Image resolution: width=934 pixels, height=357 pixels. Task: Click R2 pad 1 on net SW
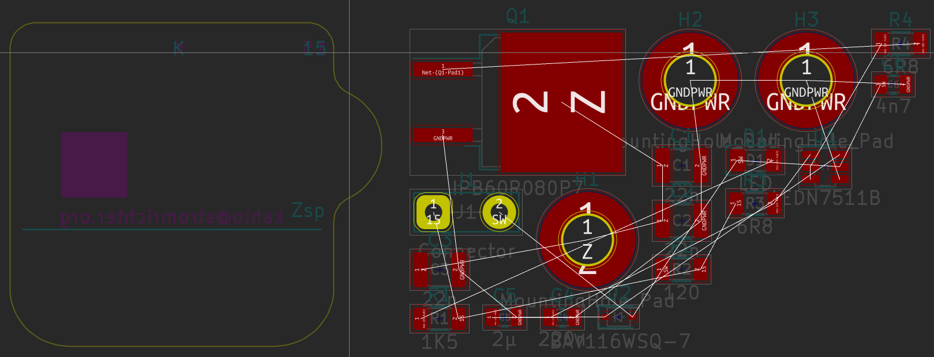point(663,269)
